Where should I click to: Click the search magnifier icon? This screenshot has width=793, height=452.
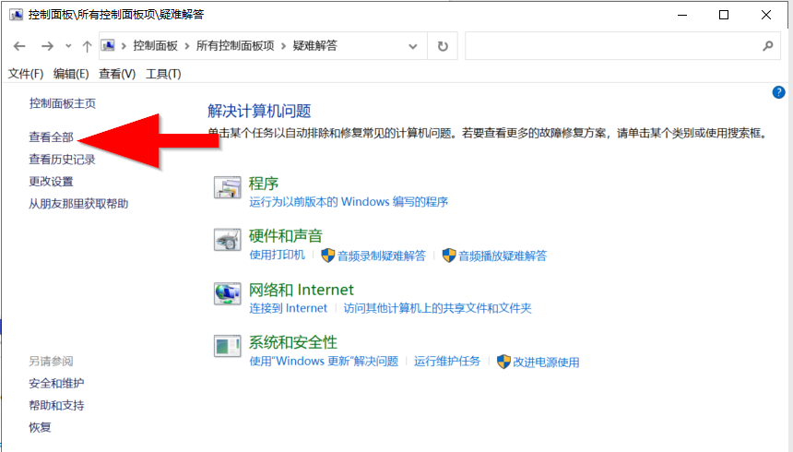768,46
